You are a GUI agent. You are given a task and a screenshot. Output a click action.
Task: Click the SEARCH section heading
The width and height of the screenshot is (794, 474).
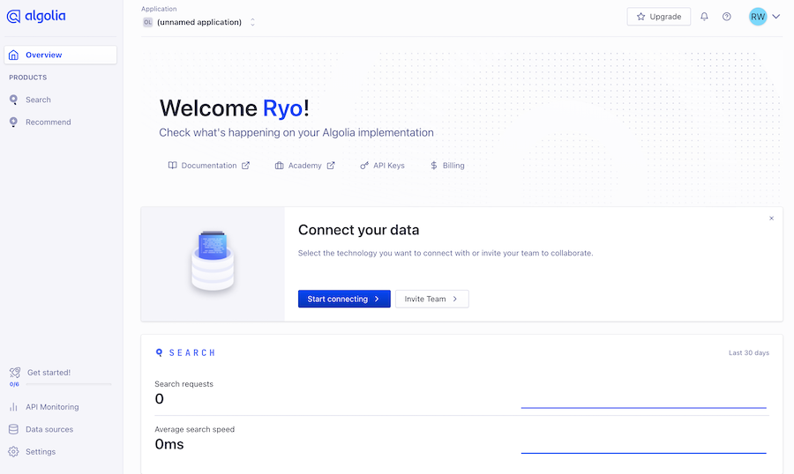click(192, 352)
